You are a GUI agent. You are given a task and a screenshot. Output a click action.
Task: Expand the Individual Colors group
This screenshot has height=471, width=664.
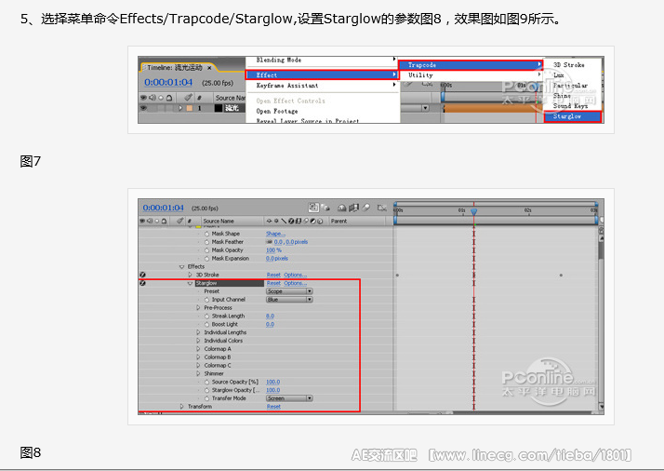[198, 341]
